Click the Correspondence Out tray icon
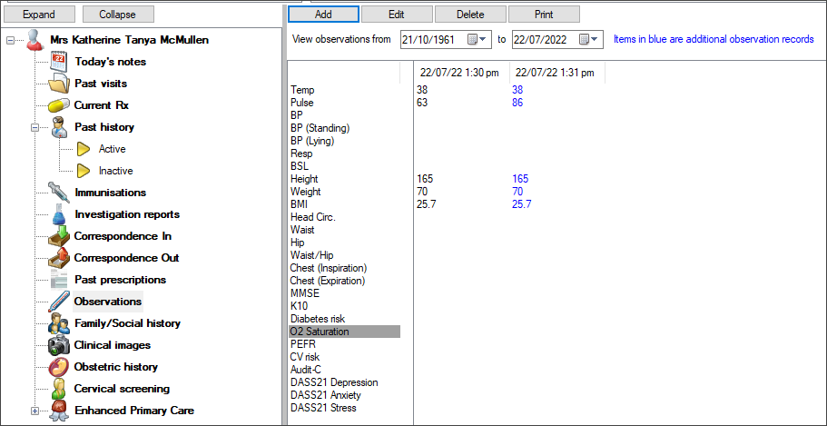 click(58, 258)
